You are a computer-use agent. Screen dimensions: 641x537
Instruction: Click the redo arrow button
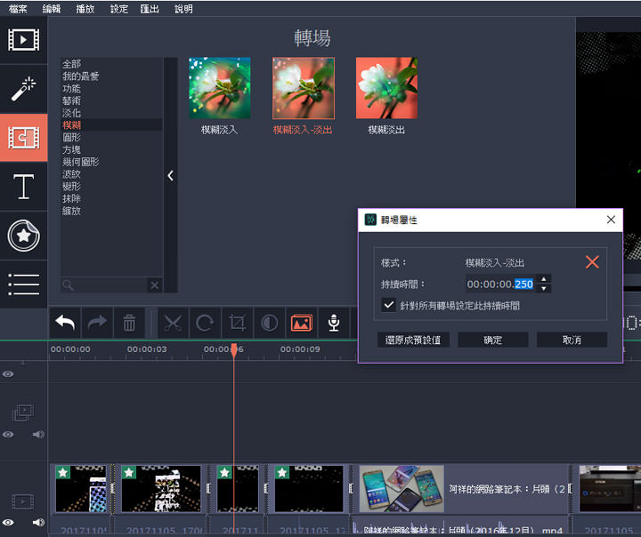tap(97, 323)
